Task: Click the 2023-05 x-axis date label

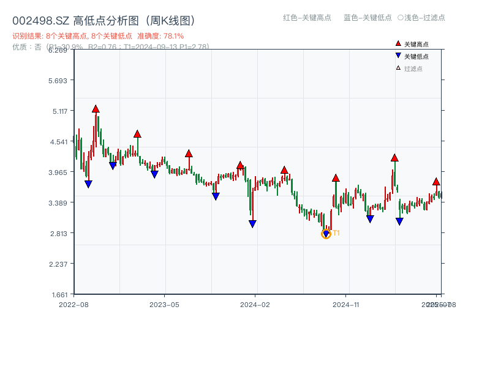Action: [x=164, y=304]
